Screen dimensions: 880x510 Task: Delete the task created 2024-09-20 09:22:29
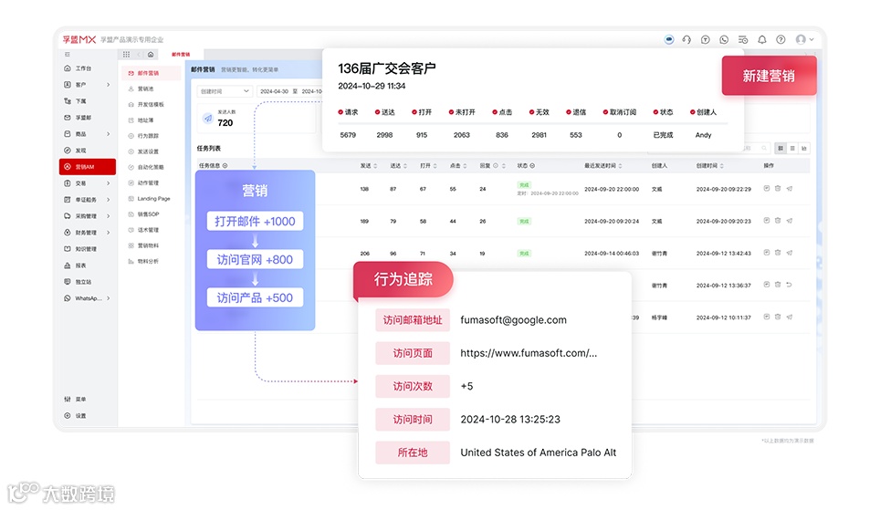[x=778, y=189]
